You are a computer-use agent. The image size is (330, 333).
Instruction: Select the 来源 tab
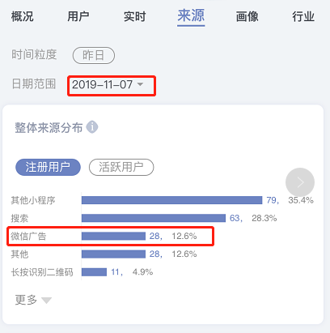pyautogui.click(x=191, y=16)
